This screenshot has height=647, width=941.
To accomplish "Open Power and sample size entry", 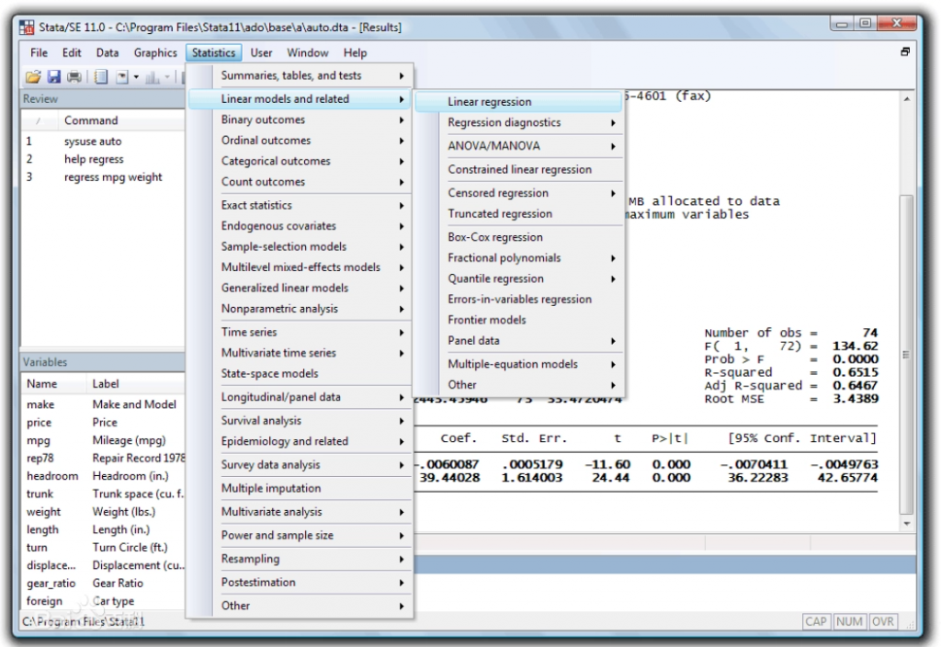I will tap(300, 536).
